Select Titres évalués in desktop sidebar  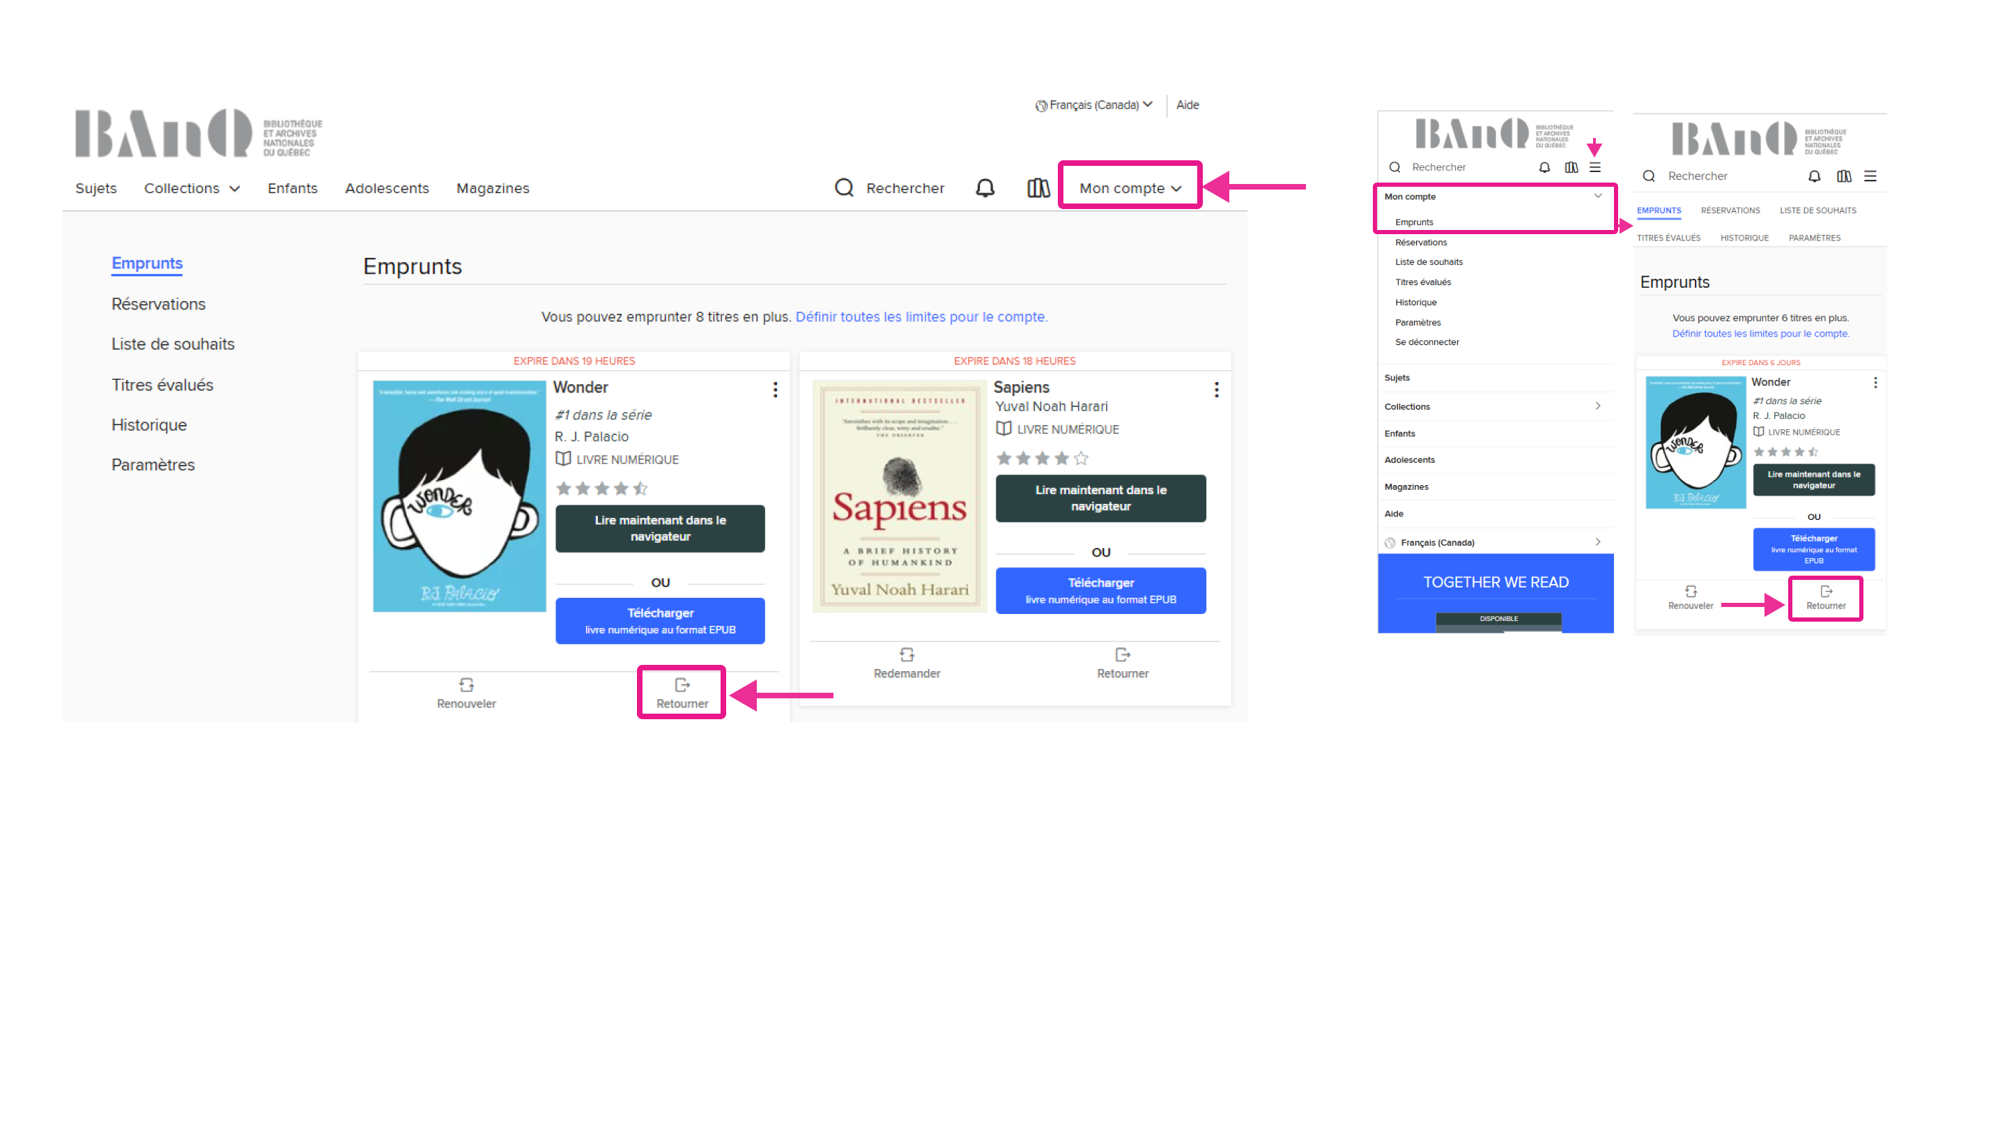(x=162, y=385)
